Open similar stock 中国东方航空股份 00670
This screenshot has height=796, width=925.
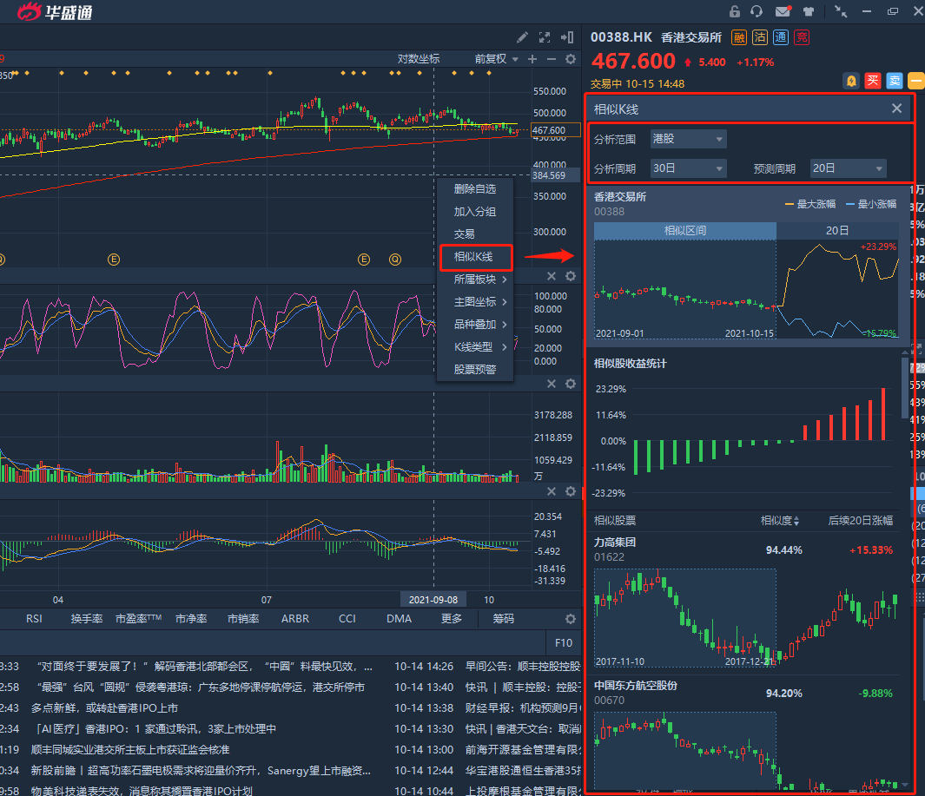click(x=746, y=733)
